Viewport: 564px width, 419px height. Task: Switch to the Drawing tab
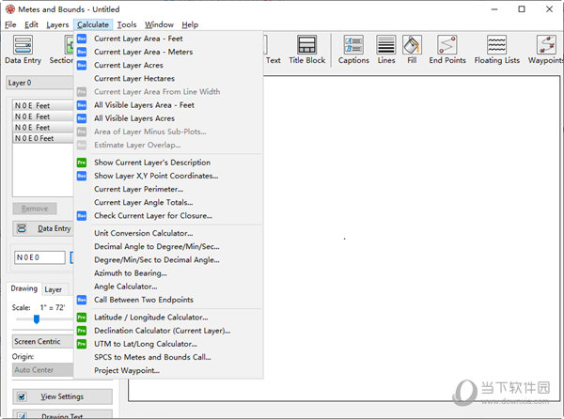point(23,288)
